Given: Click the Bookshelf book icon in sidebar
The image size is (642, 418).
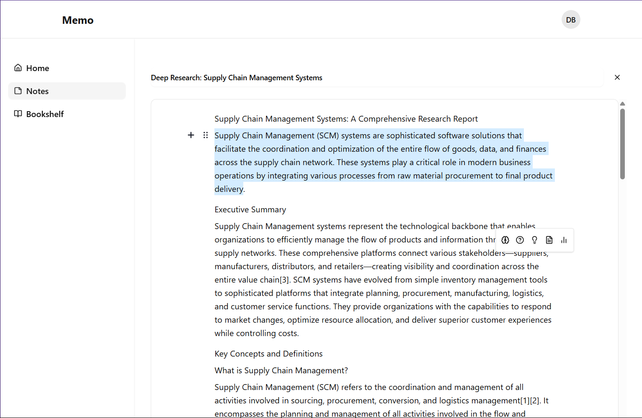Looking at the screenshot, I should coord(18,114).
